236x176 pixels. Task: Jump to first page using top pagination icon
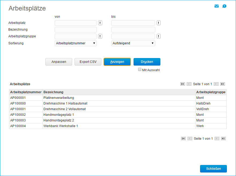pyautogui.click(x=183, y=84)
